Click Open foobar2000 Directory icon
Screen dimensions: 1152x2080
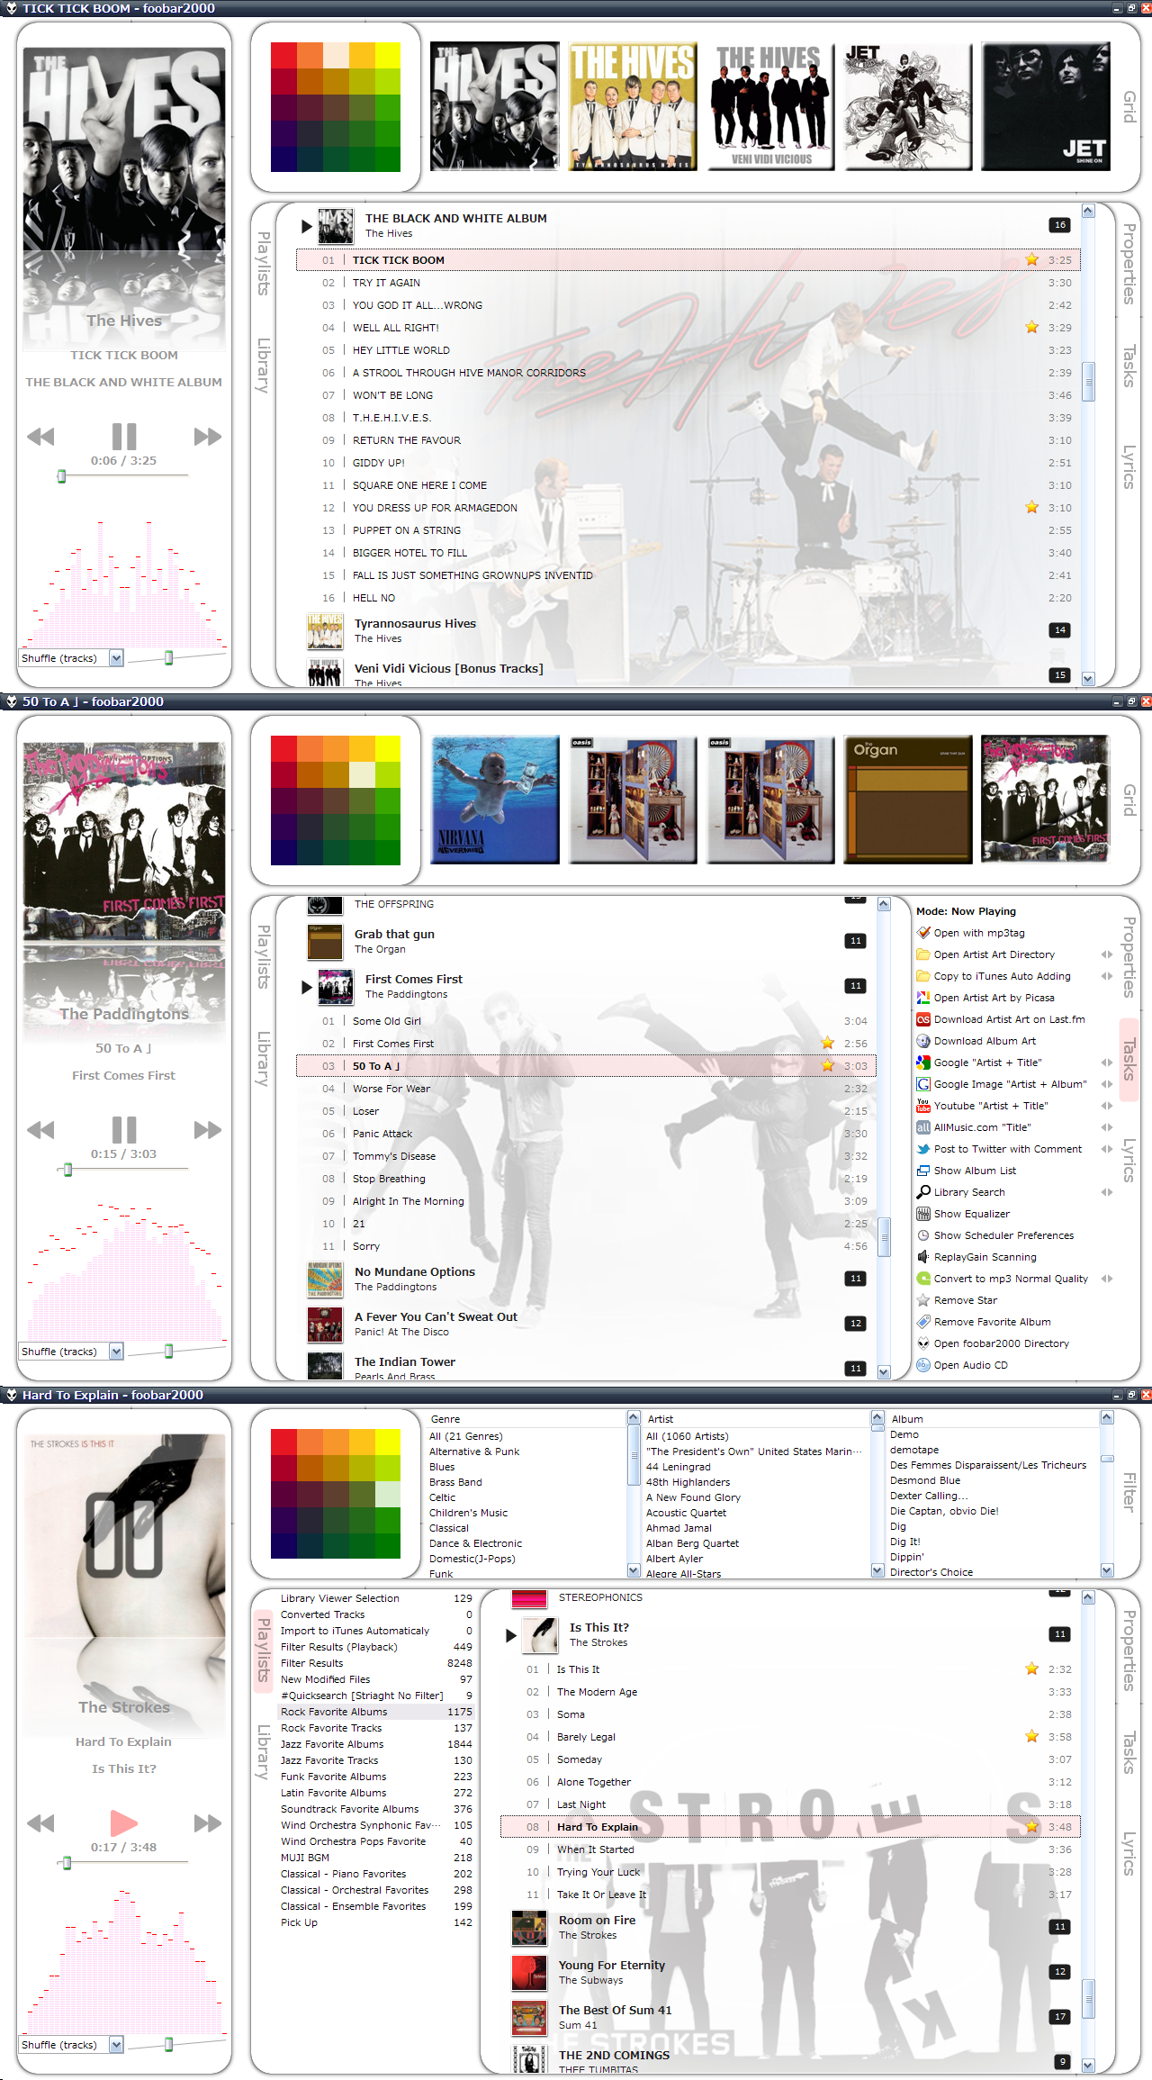coord(922,1343)
